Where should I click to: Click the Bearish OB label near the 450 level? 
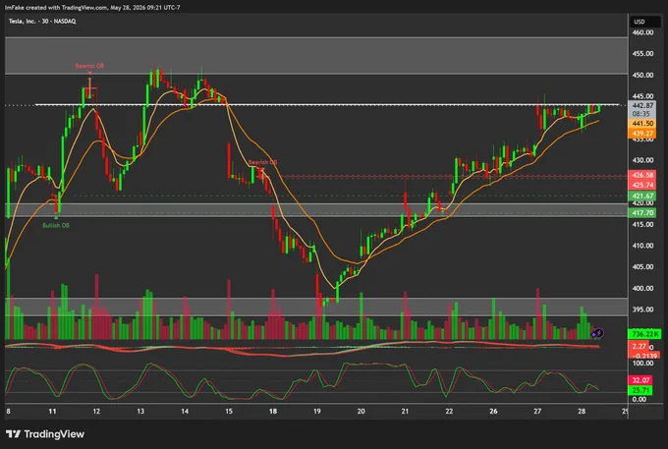(x=89, y=66)
